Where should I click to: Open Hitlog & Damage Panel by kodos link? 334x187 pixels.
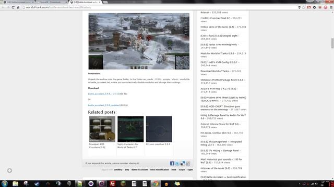click(223, 117)
